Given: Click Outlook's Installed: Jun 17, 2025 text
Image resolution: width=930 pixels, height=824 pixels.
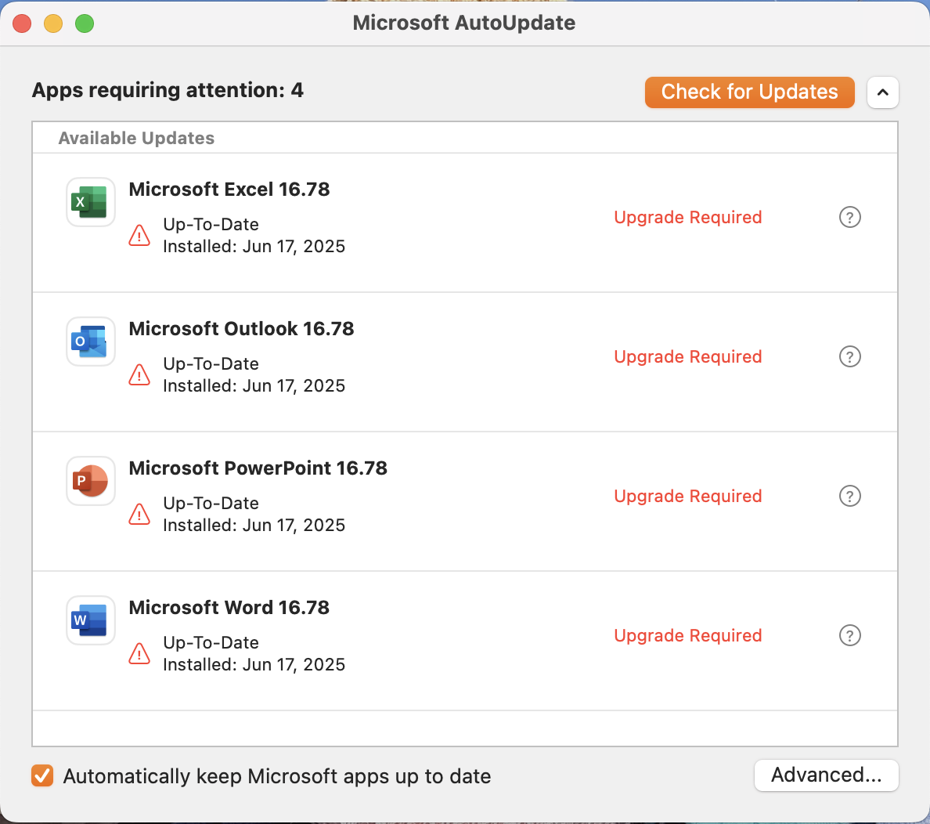Looking at the screenshot, I should coord(254,386).
